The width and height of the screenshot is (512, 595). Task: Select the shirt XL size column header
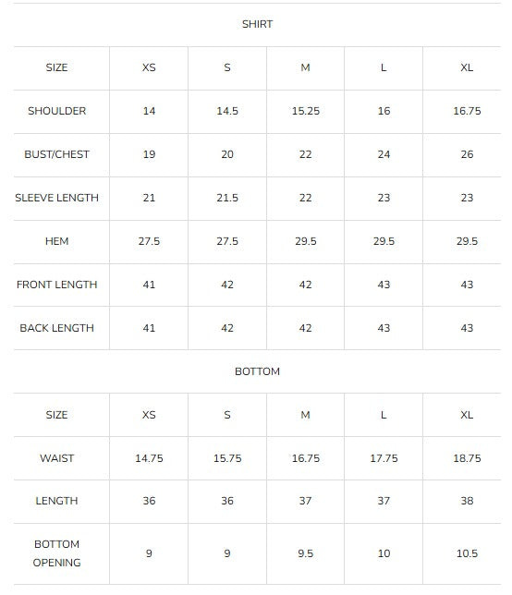coord(467,67)
